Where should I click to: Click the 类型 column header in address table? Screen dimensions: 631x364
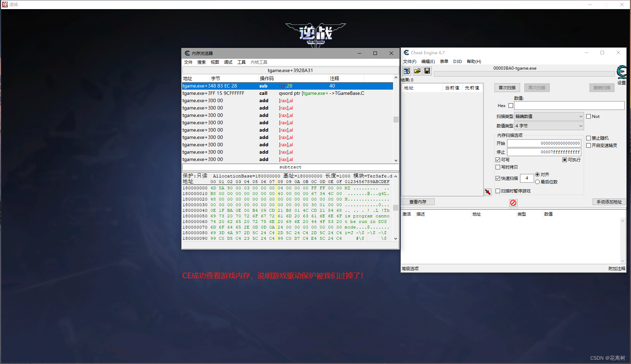pos(529,214)
